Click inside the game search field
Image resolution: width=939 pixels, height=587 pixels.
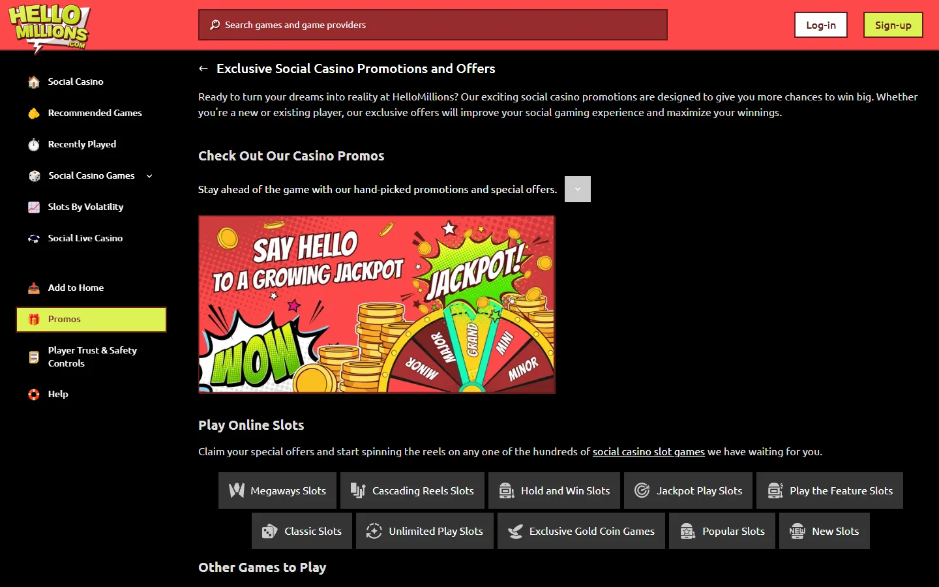click(x=433, y=25)
